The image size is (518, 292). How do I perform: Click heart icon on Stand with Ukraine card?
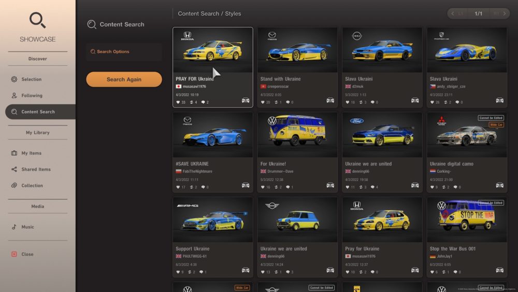point(263,102)
